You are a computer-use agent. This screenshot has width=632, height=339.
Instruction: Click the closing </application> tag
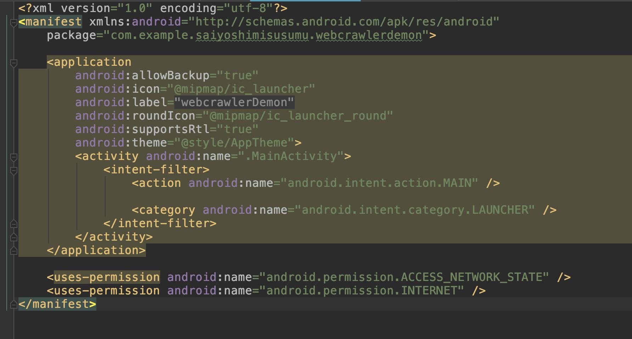pyautogui.click(x=96, y=250)
